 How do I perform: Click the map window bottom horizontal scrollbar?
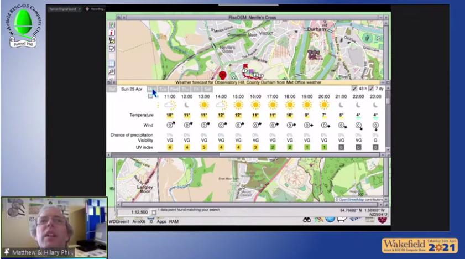click(250, 205)
